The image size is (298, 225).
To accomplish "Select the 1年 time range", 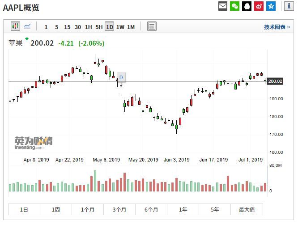I will click(183, 209).
